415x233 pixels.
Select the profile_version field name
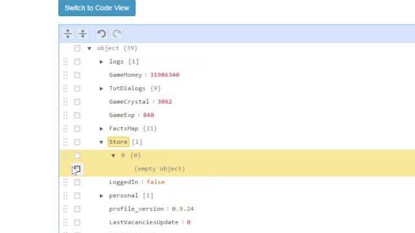coord(136,209)
